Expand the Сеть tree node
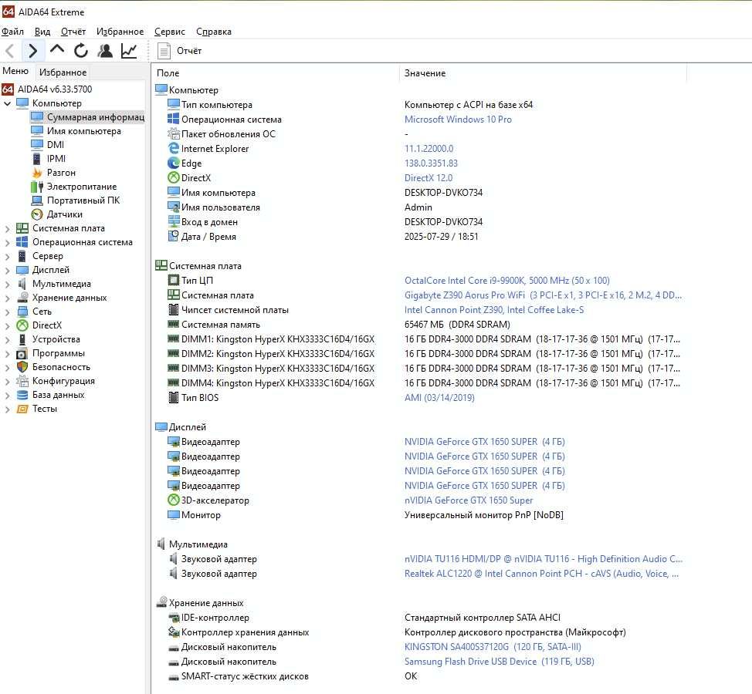Viewport: 752px width, 694px height. click(7, 312)
